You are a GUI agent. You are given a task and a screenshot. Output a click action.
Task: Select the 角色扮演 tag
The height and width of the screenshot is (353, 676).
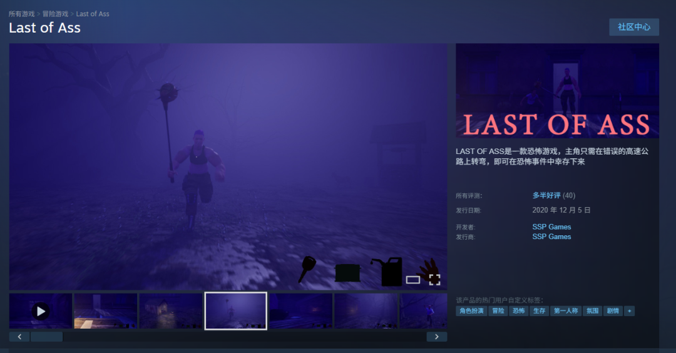coord(471,311)
